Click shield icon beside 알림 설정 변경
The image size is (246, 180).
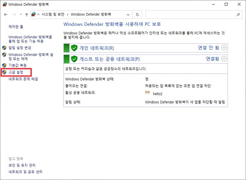[x=4, y=48]
